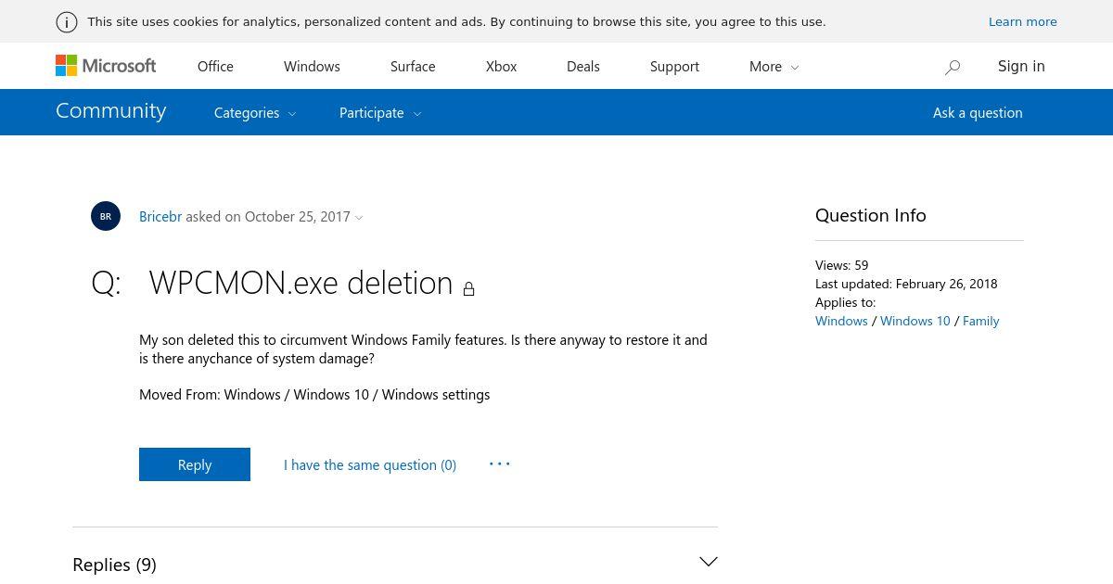Viewport: 1113px width, 584px height.
Task: Click the cookie notice info icon
Action: (66, 22)
